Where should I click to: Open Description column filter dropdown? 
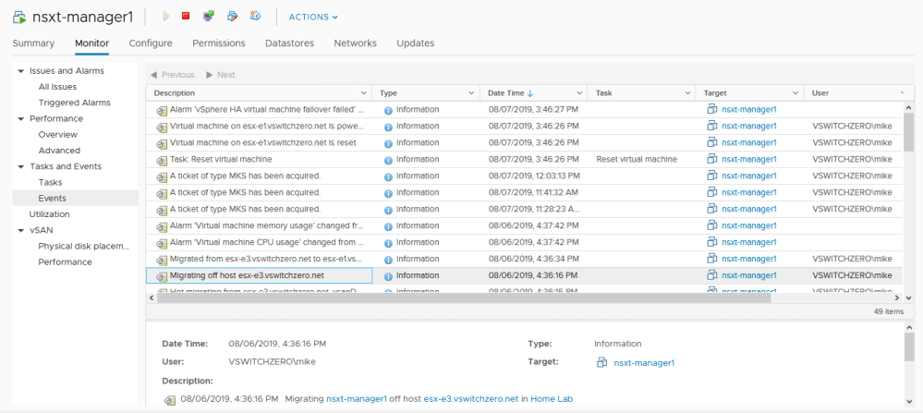tap(362, 93)
